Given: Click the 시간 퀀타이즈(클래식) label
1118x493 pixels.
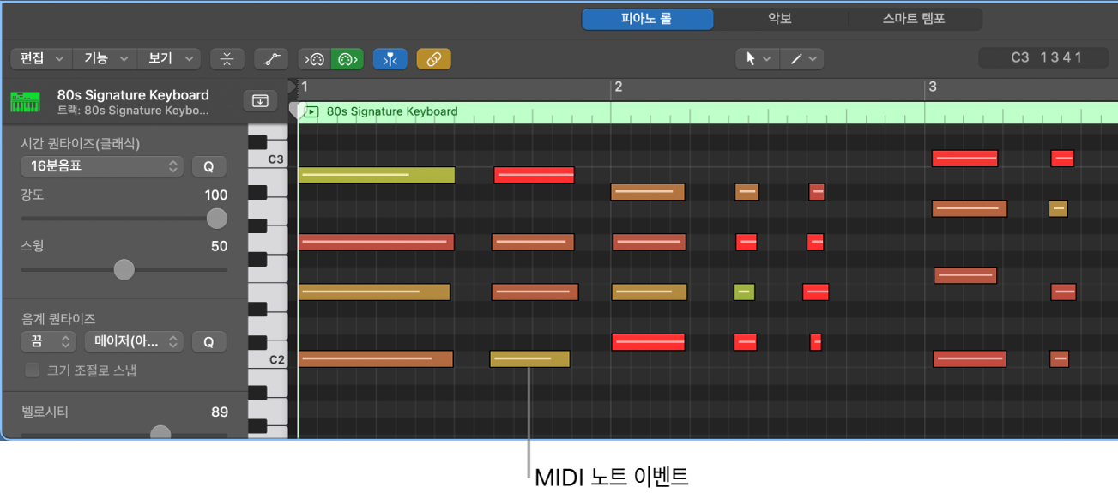Looking at the screenshot, I should tap(81, 143).
